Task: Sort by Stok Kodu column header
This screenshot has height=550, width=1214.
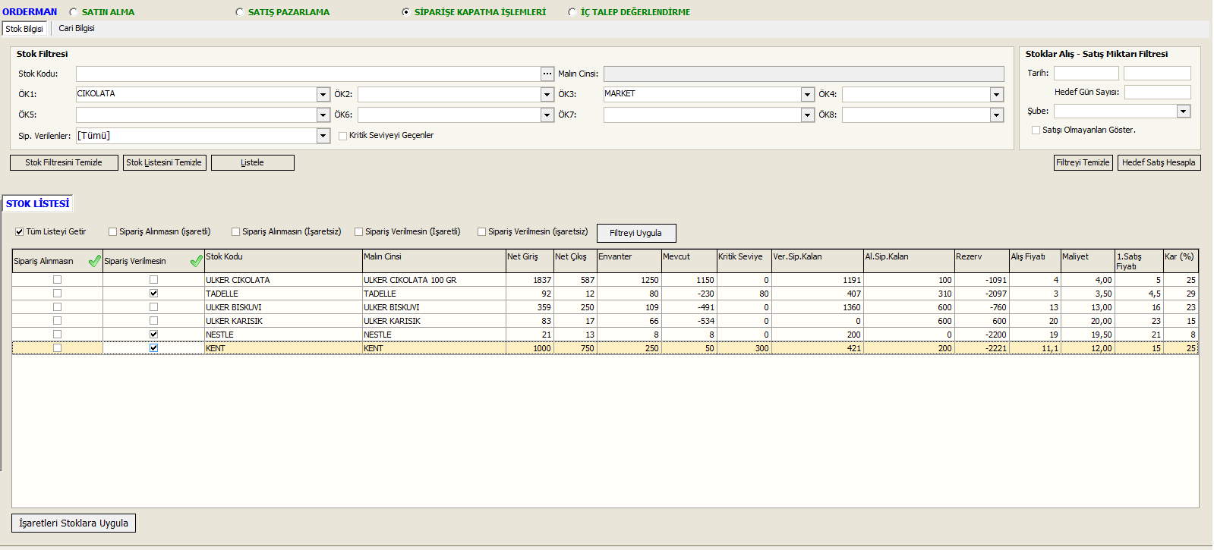Action: coord(283,261)
